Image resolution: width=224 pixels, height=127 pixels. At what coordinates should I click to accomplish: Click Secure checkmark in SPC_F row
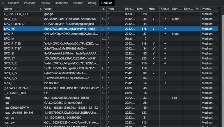pos(165,34)
